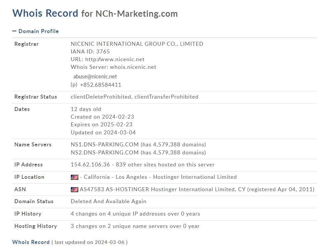Click the US flag icon beside California
317x246 pixels.
pyautogui.click(x=74, y=177)
